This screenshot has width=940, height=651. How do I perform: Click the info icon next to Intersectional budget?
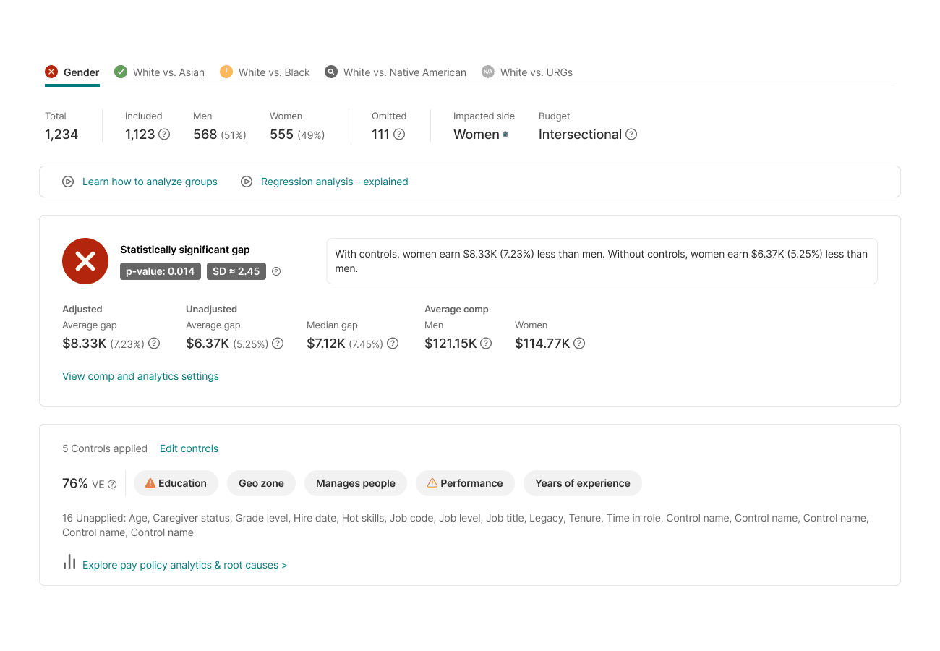pyautogui.click(x=631, y=135)
